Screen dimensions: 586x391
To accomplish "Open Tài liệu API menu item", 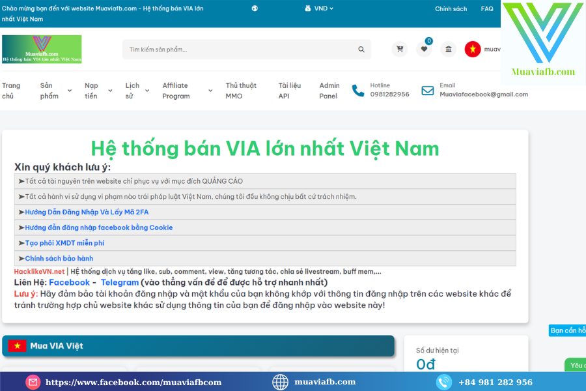I will [290, 91].
